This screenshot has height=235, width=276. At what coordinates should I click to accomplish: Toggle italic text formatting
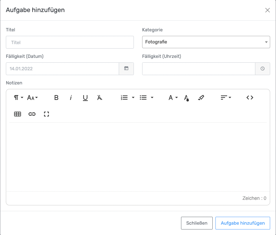[71, 98]
